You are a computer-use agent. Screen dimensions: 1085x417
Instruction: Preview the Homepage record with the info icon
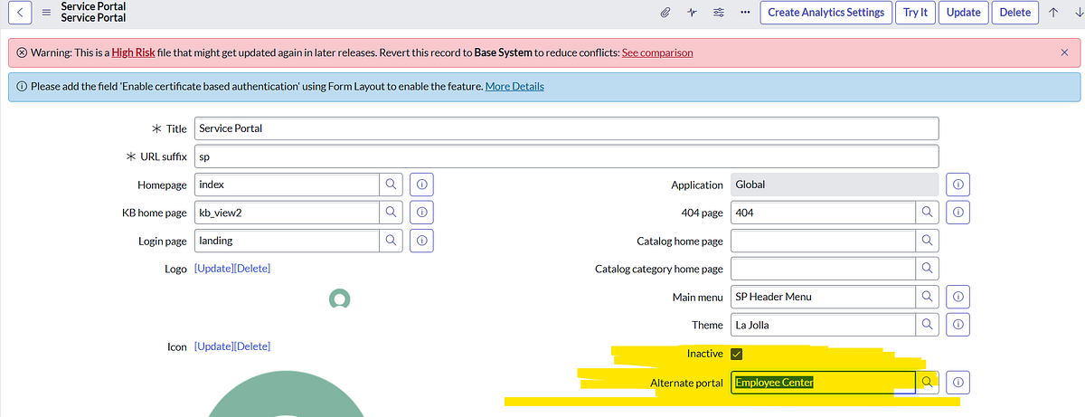(x=421, y=184)
